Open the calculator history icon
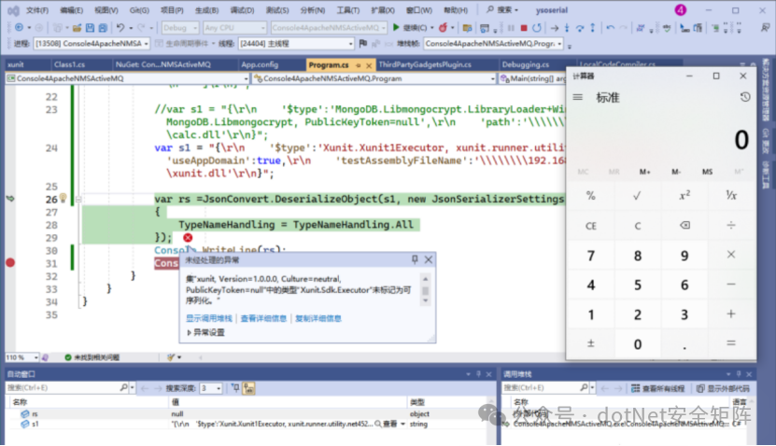776x446 pixels. (745, 97)
